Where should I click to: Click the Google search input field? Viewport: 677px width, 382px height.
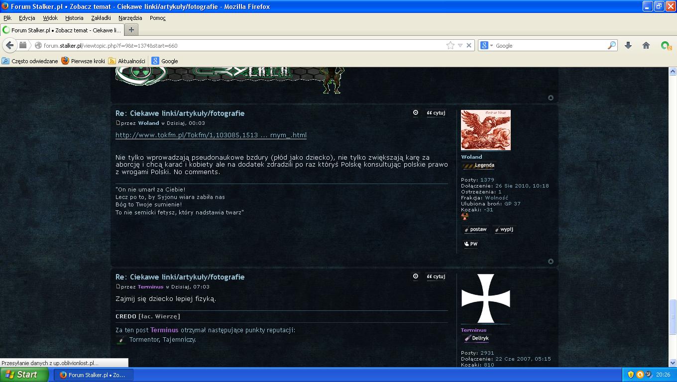click(551, 45)
